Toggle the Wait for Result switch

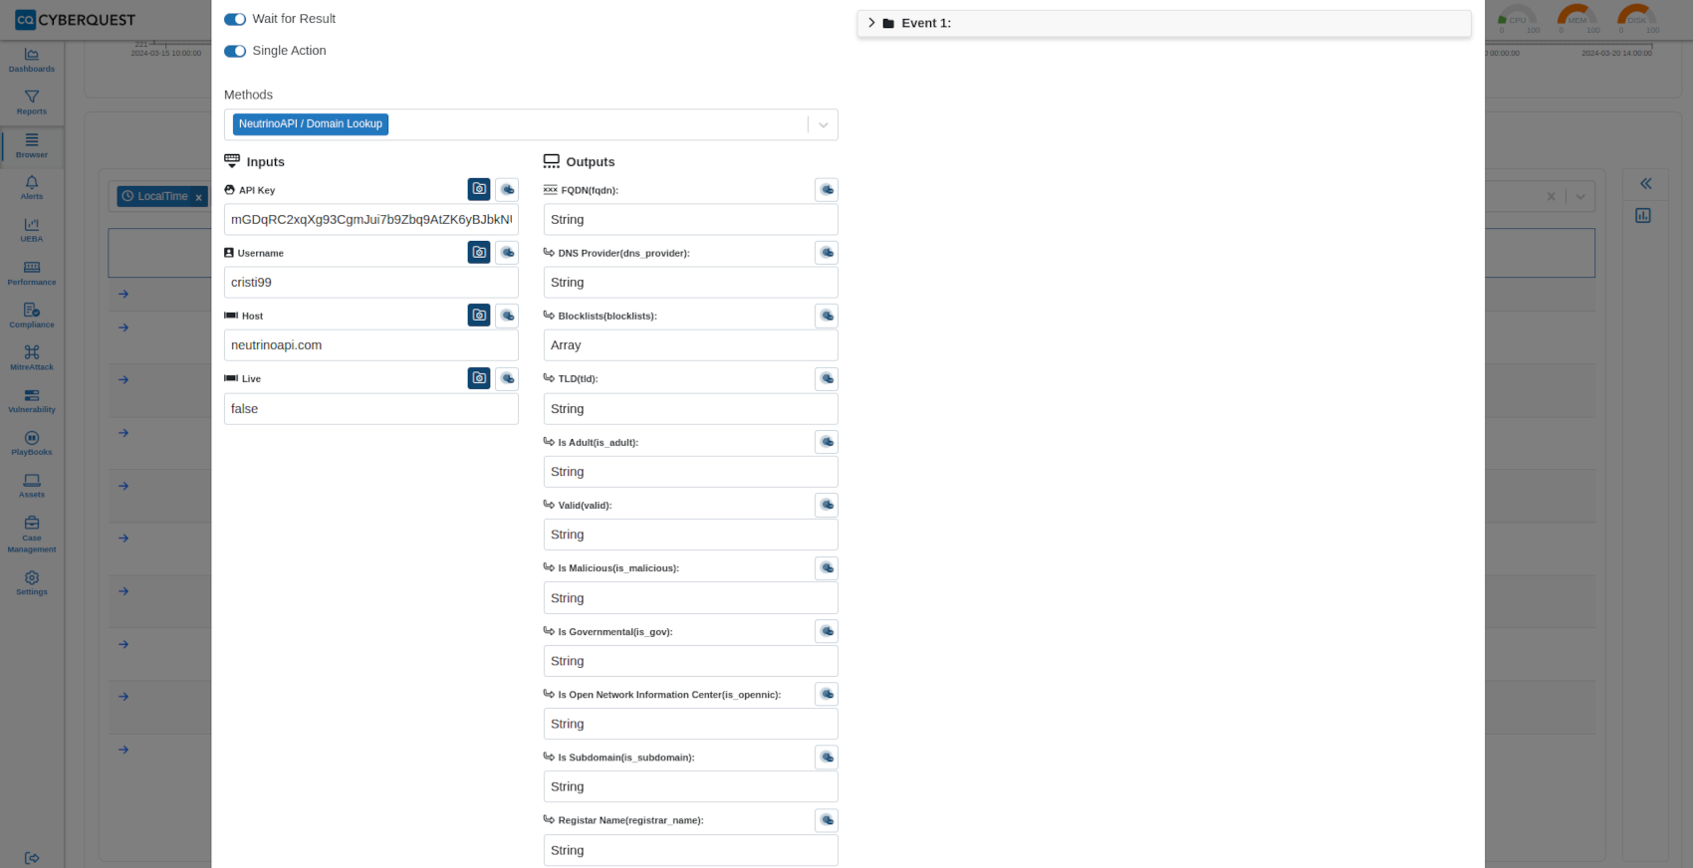235,19
